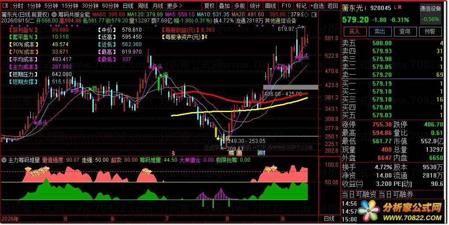Click the orange S marker on the chart
This screenshot has width=449, height=225.
pos(173,153)
